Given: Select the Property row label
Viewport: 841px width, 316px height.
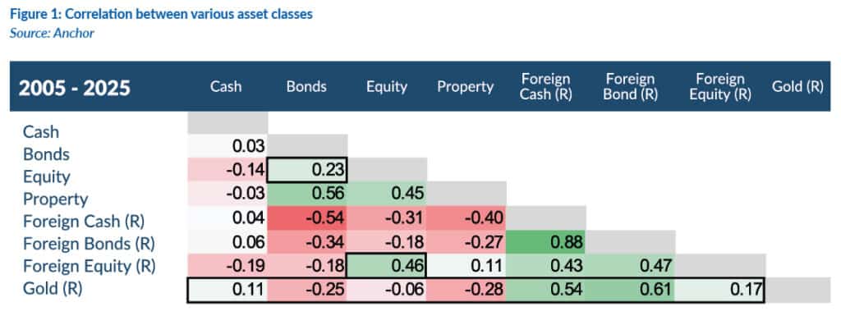Looking at the screenshot, I should (x=55, y=199).
